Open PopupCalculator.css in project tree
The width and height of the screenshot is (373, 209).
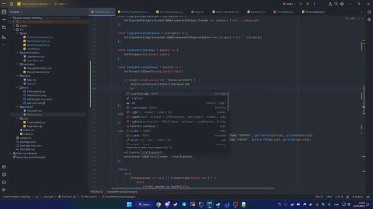[39, 69]
